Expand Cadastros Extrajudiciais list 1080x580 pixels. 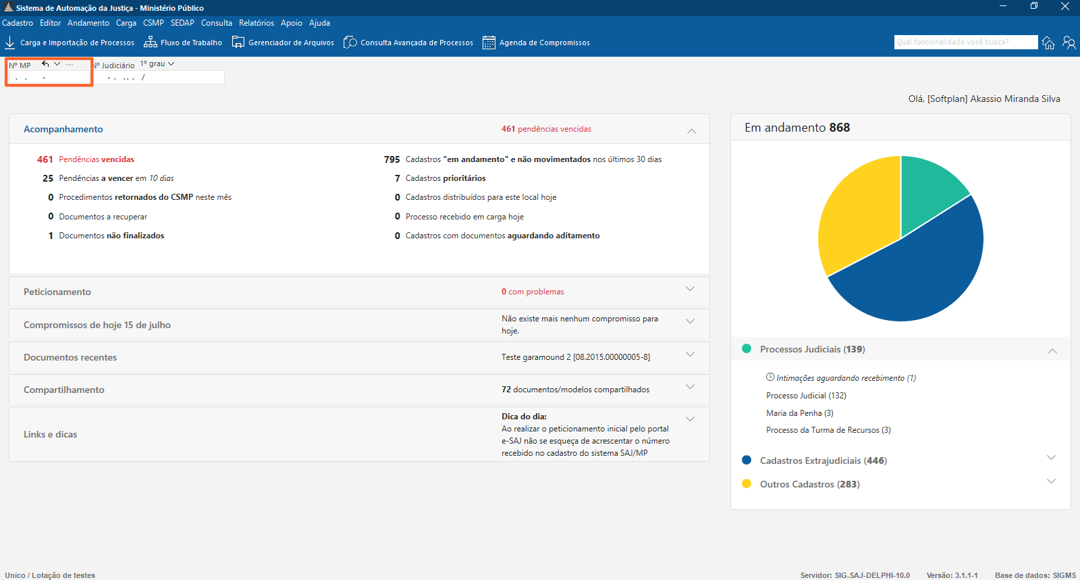click(1051, 458)
